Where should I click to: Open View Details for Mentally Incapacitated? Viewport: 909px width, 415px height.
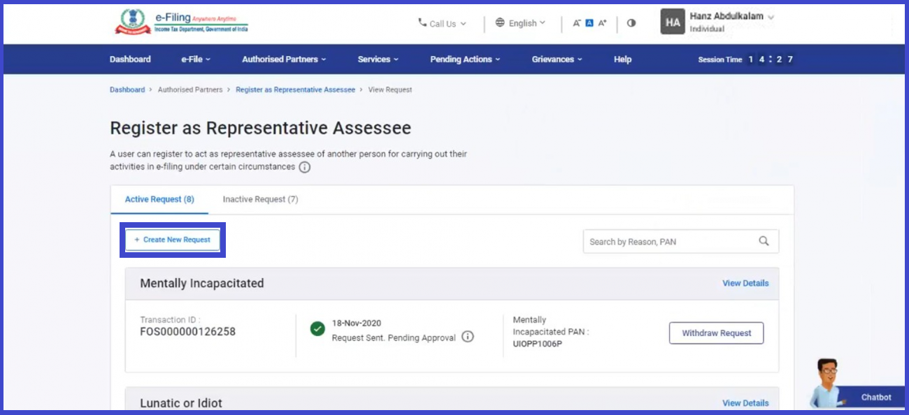coord(745,283)
